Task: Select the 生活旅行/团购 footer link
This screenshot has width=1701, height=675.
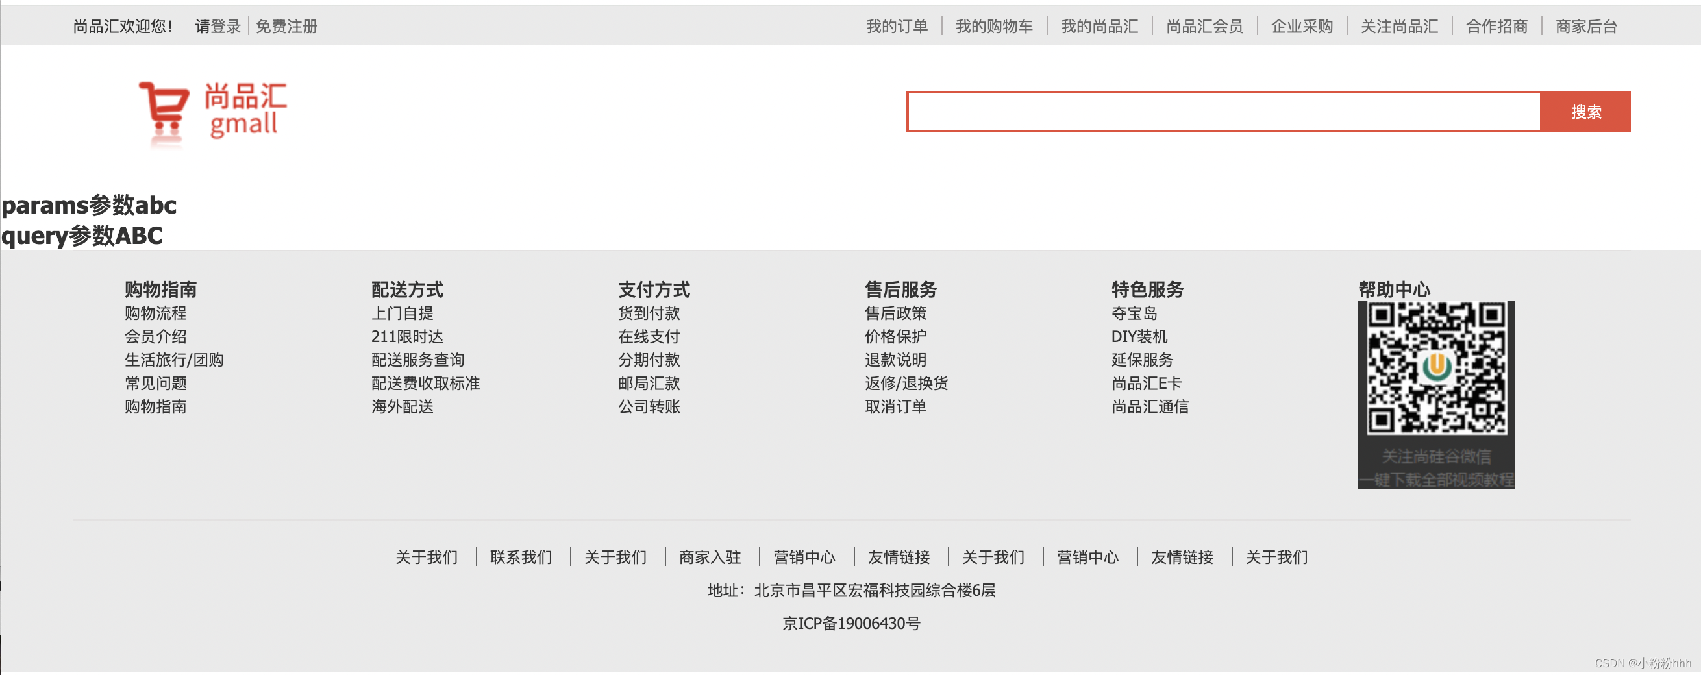Action: coord(173,360)
